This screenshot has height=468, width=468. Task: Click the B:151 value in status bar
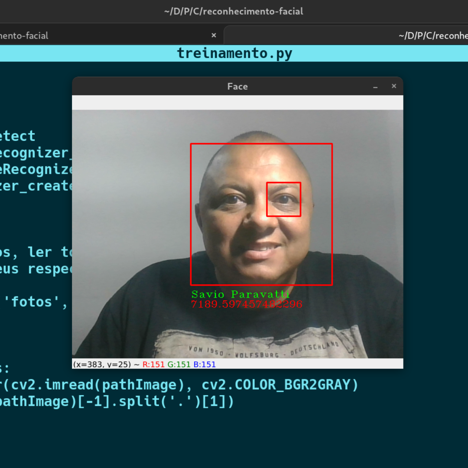[x=205, y=364]
